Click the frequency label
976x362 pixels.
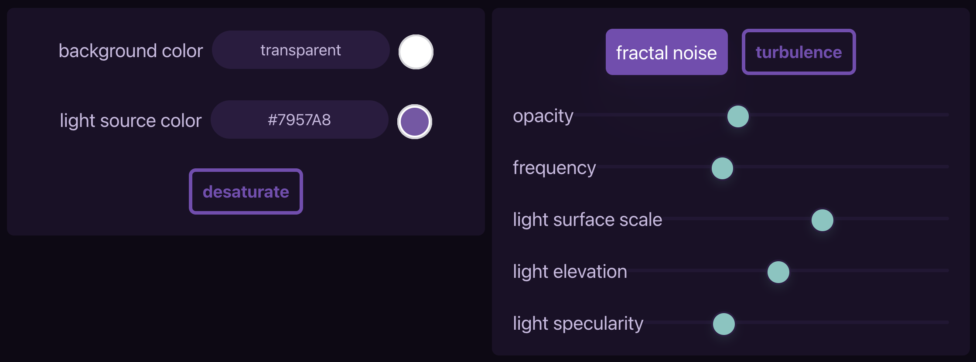coord(554,168)
